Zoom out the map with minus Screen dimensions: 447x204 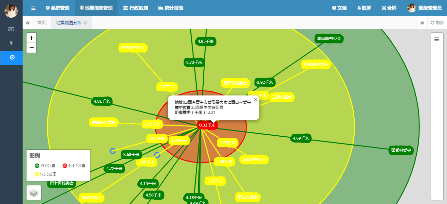click(31, 48)
